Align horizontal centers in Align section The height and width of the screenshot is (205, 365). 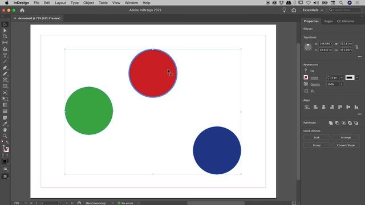point(323,107)
